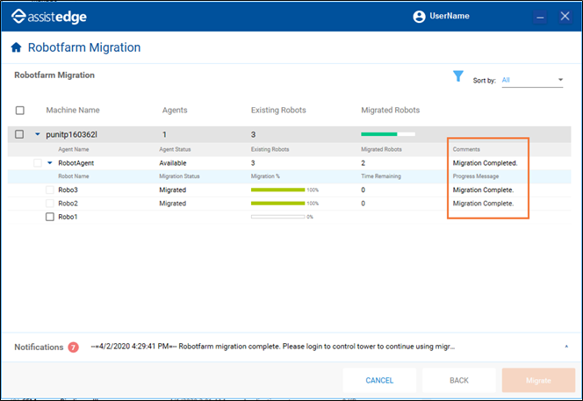Click the Machine Name column header
The image size is (583, 401).
point(73,111)
